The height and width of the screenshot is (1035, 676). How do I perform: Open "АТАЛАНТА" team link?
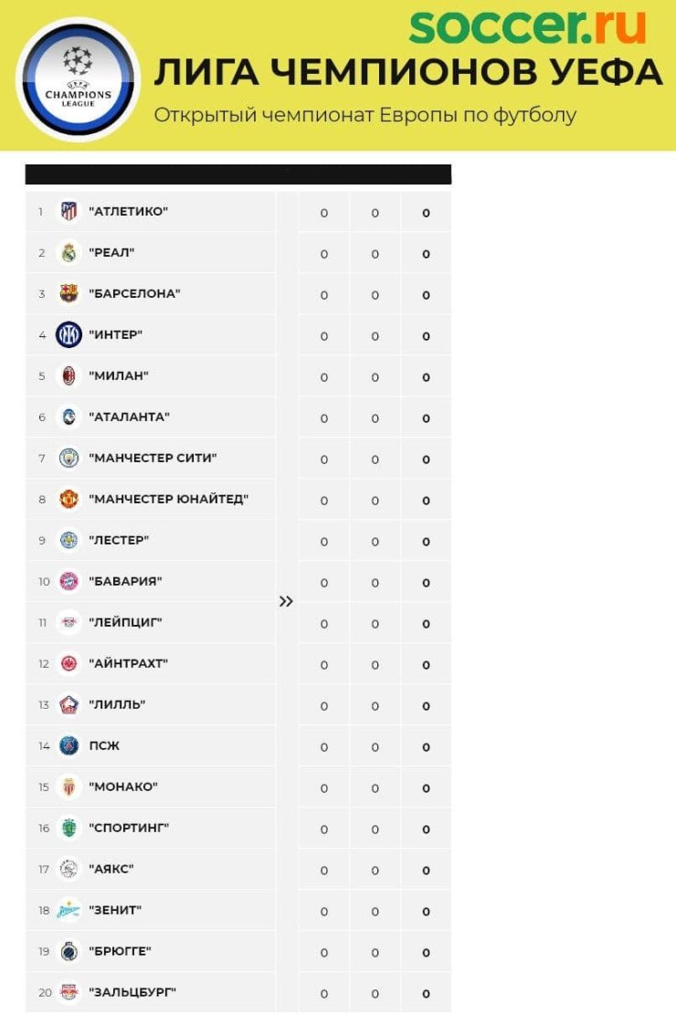[130, 417]
